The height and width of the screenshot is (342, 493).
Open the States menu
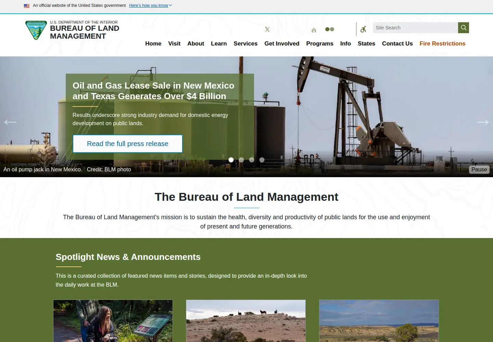366,44
